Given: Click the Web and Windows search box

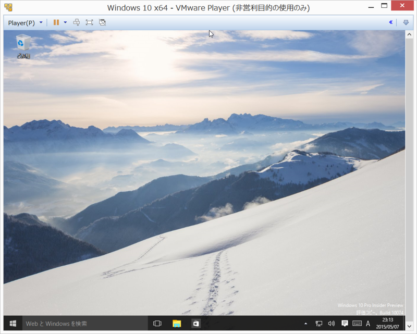Looking at the screenshot, I should pos(85,324).
